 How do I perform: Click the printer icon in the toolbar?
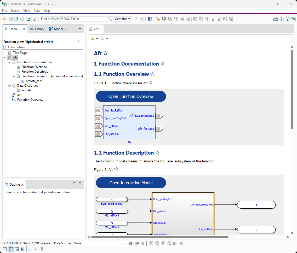click(22, 19)
